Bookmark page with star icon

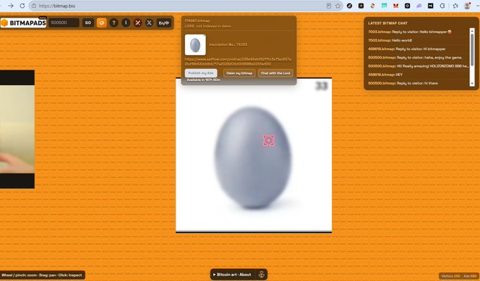(x=337, y=6)
